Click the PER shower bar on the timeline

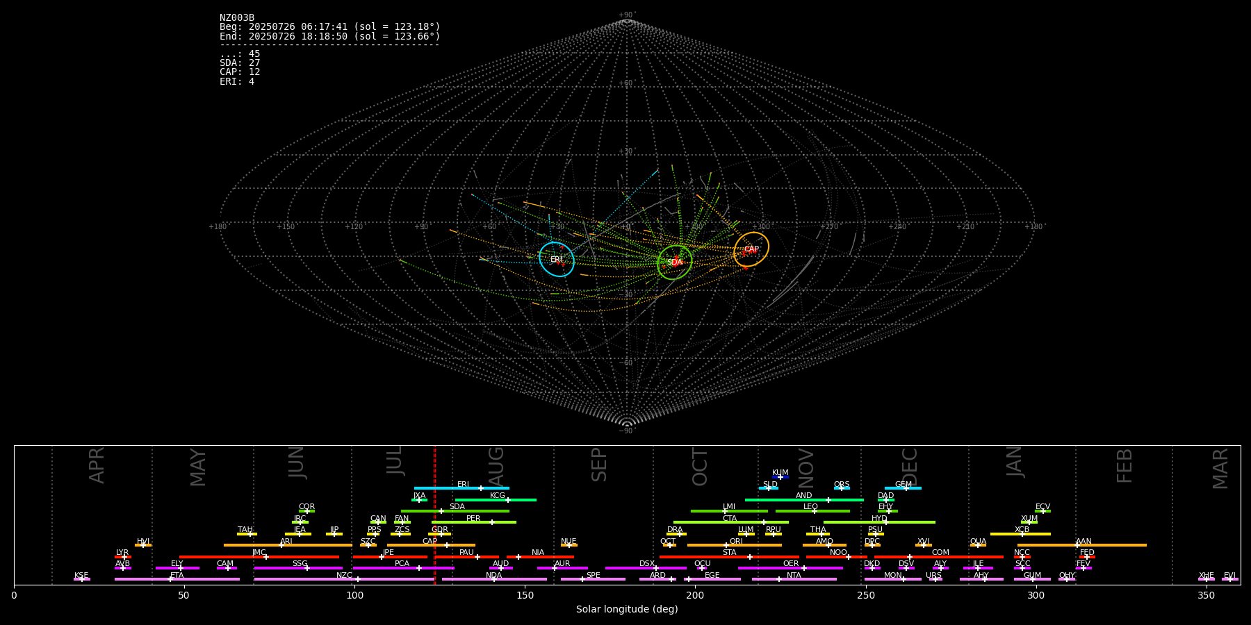(473, 522)
